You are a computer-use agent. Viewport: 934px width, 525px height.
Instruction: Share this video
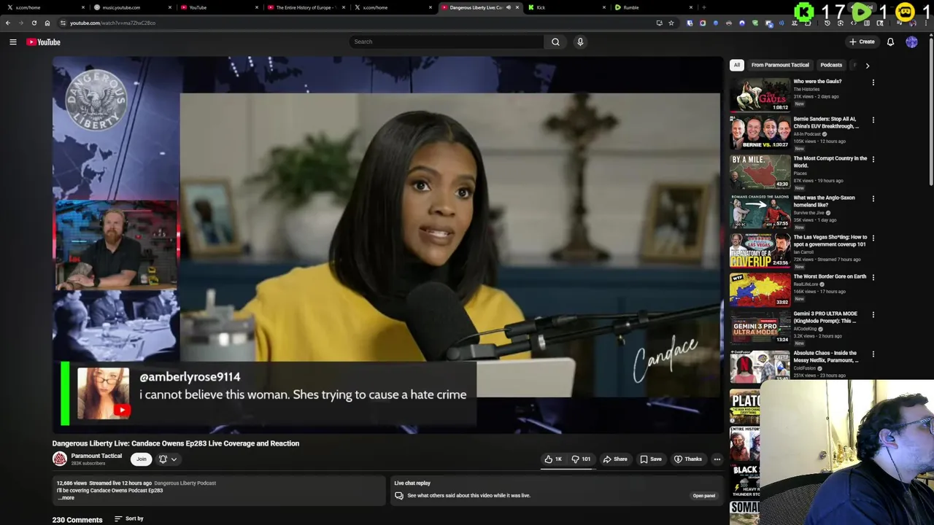coord(615,459)
